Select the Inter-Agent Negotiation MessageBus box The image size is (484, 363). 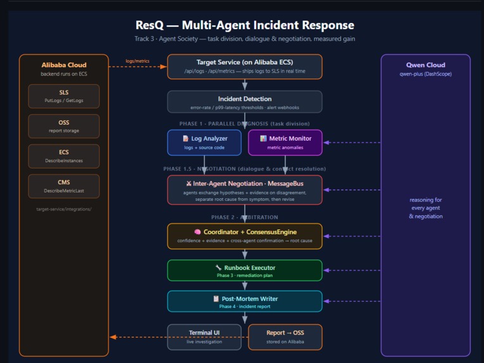245,190
